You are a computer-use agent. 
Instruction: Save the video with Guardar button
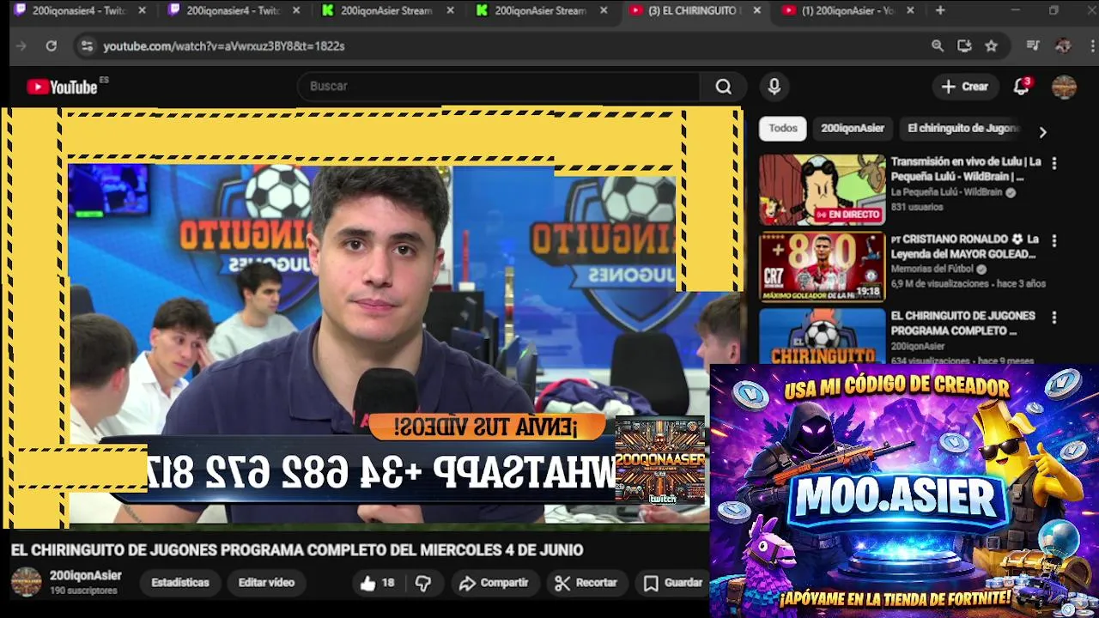click(x=674, y=583)
